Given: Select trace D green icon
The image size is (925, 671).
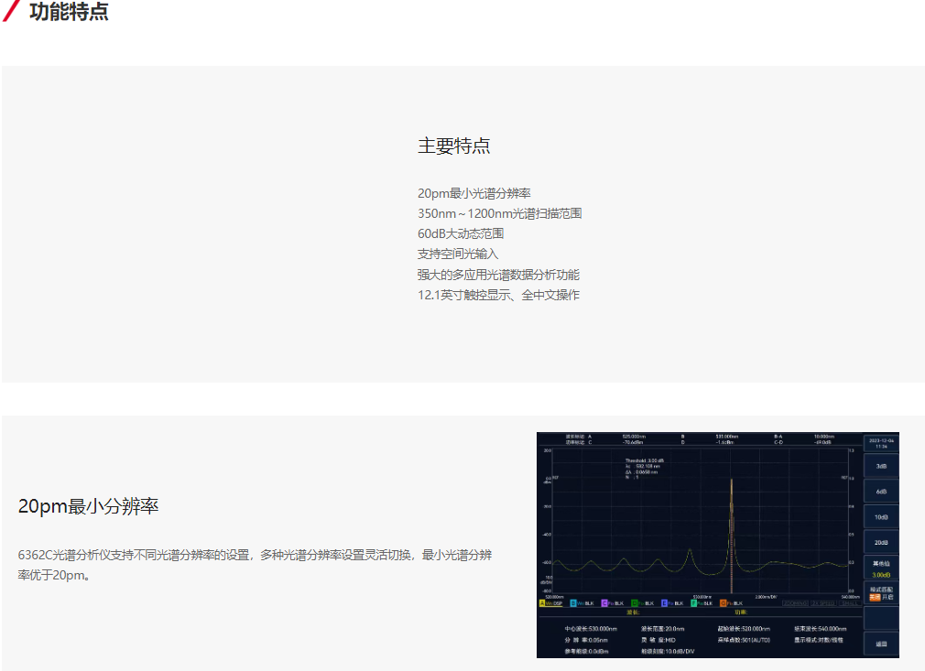Looking at the screenshot, I should click(634, 603).
